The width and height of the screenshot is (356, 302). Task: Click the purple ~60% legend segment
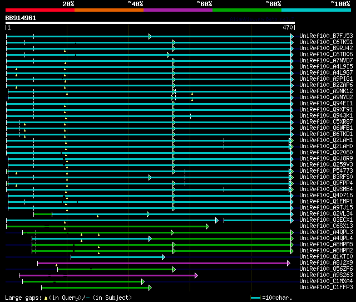(178, 10)
